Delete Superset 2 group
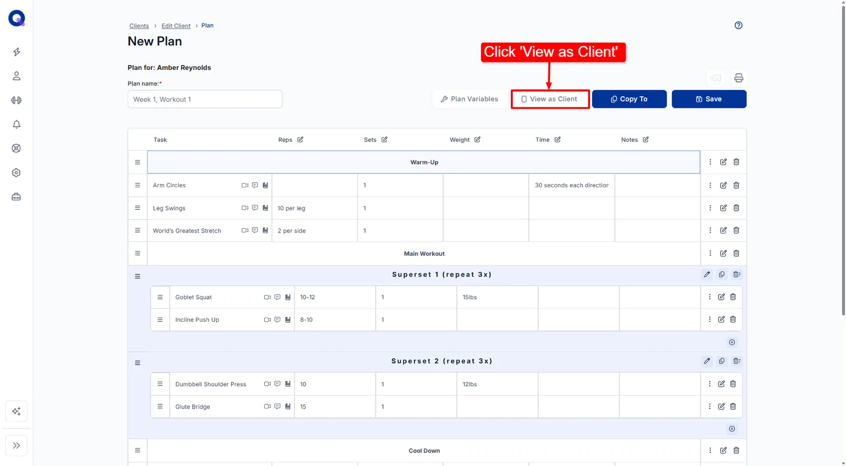Viewport: 846px width, 466px height. [737, 361]
